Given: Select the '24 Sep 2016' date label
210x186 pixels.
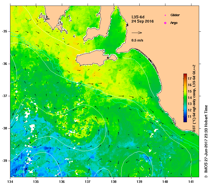Looking at the screenshot, I should click(x=143, y=21).
